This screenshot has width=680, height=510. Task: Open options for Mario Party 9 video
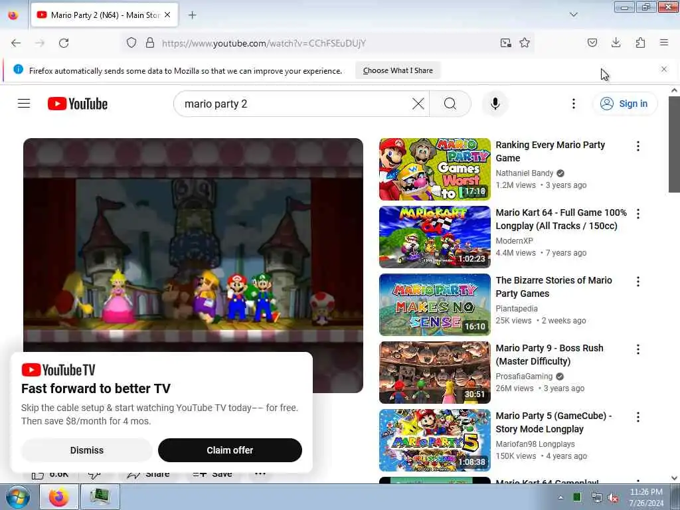point(638,349)
